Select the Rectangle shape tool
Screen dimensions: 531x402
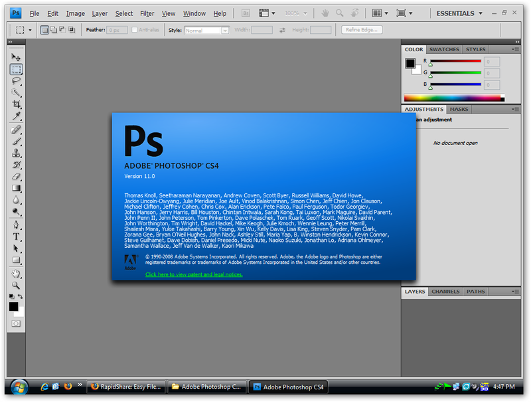[16, 260]
